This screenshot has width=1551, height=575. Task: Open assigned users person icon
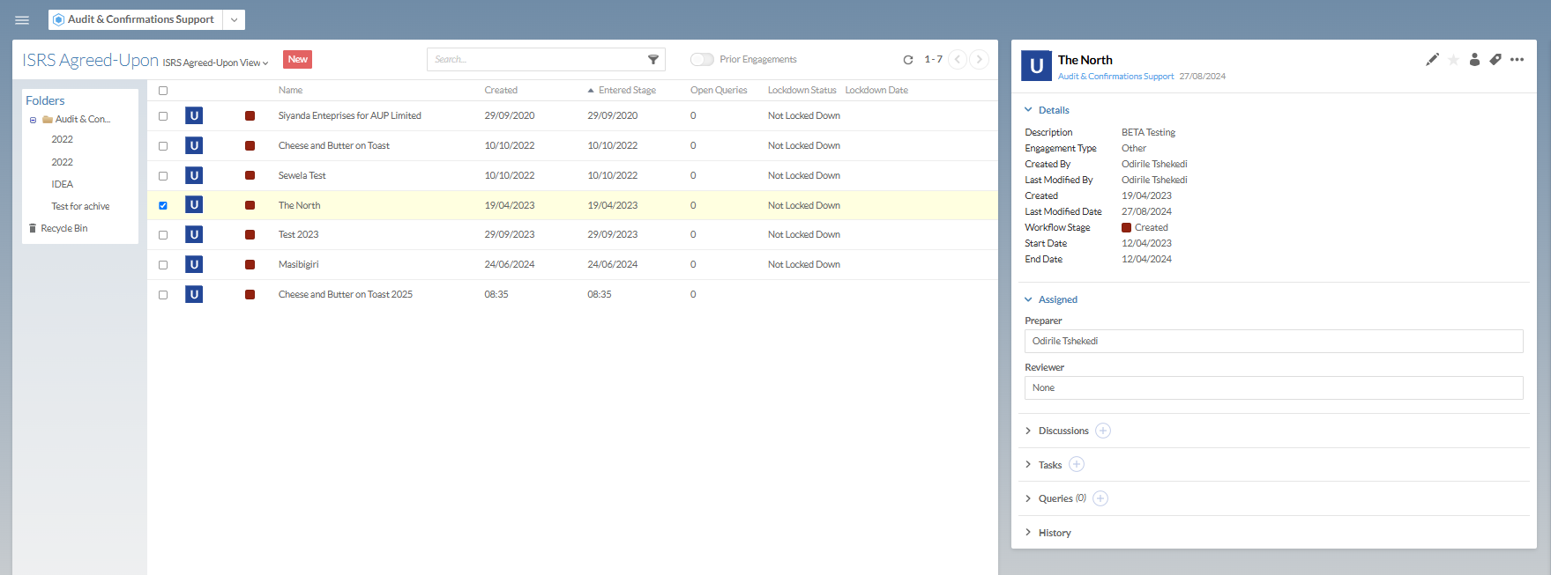point(1474,60)
